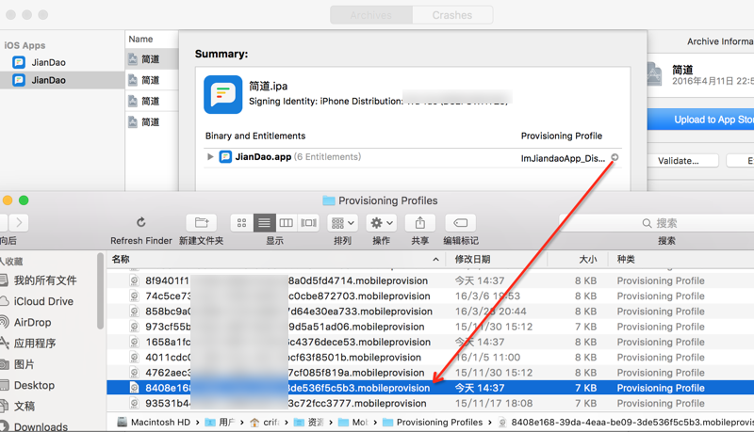Select file starting with 74c5ce73
Screen dimensions: 754x432
431,296
